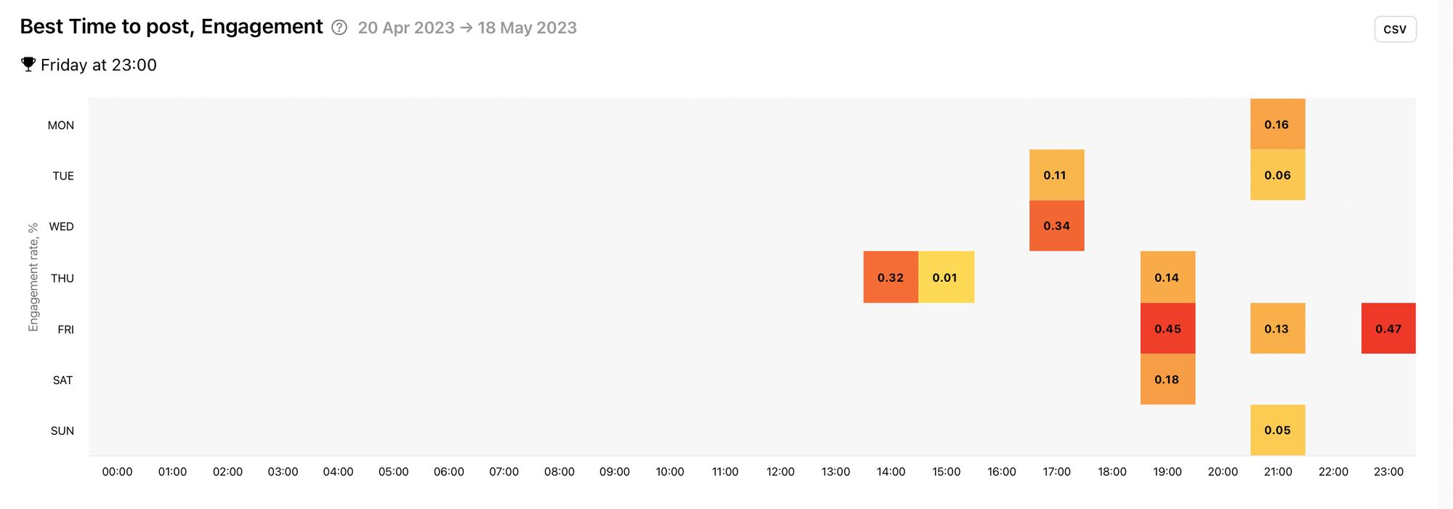Click the help question mark icon
Viewport: 1453px width, 509px height.
(339, 28)
